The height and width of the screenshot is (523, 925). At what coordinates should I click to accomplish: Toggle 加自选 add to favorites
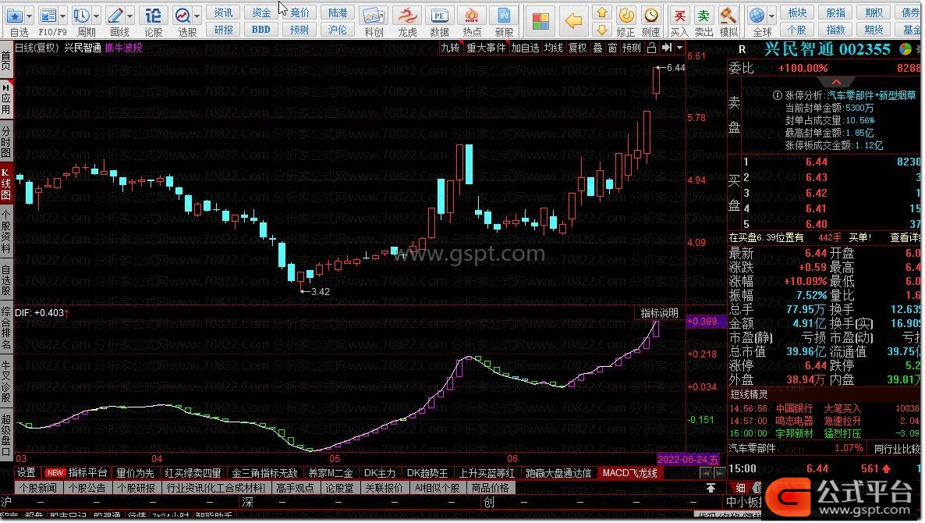[525, 48]
